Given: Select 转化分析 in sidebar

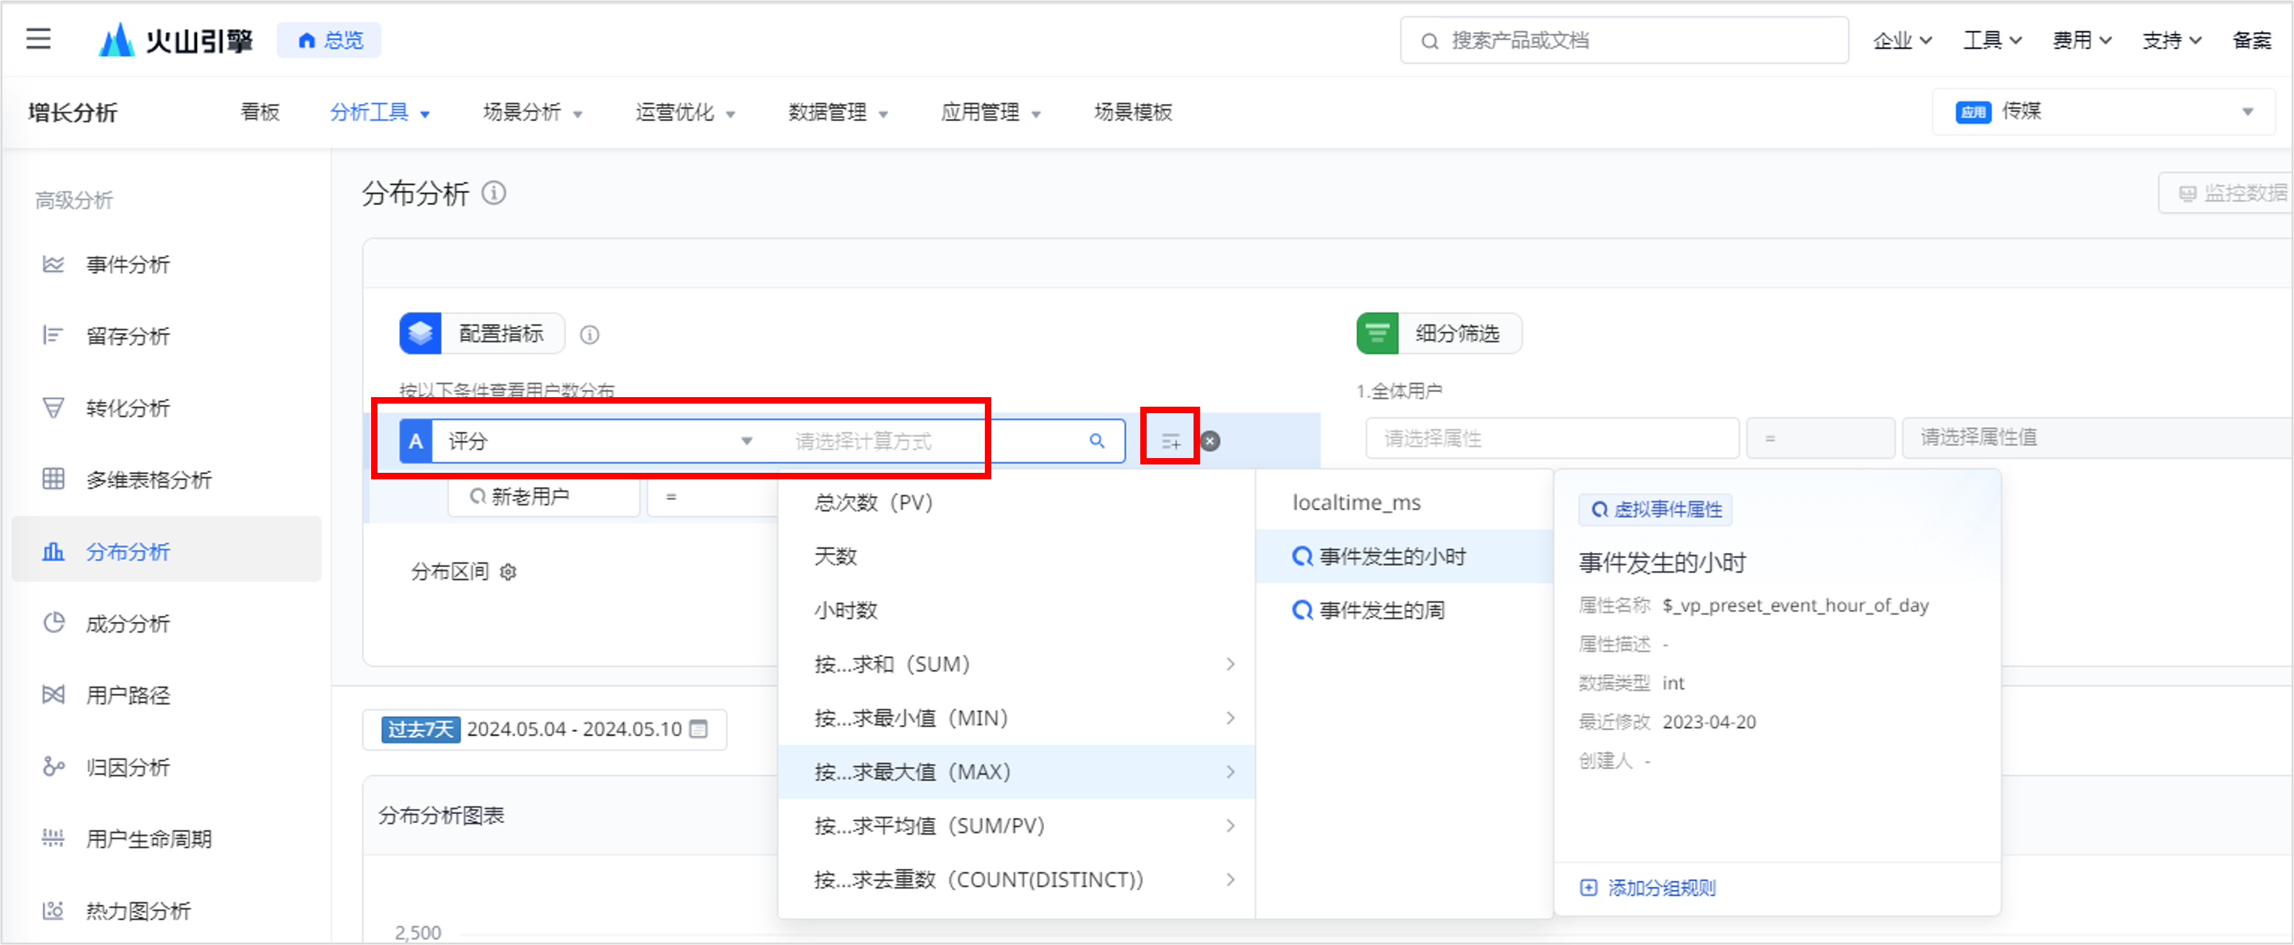Looking at the screenshot, I should click(166, 409).
